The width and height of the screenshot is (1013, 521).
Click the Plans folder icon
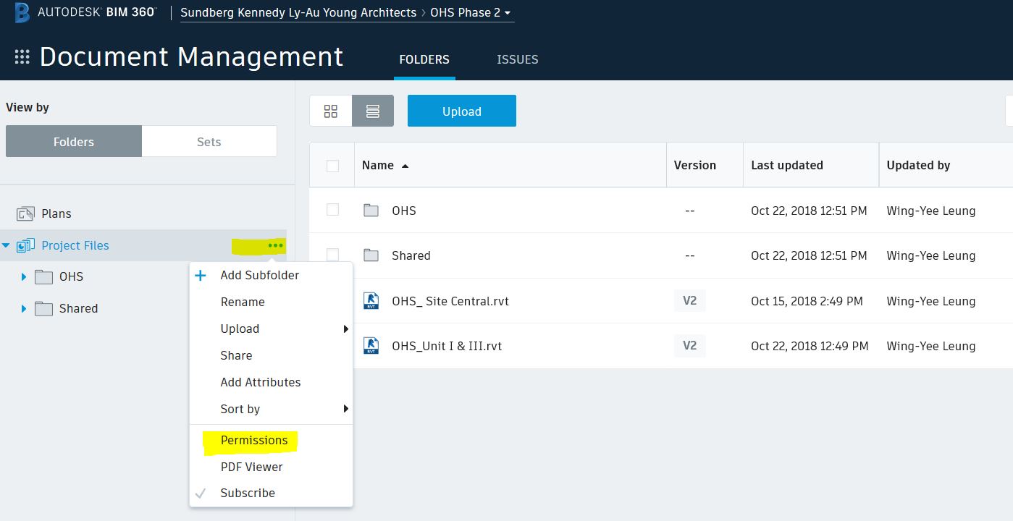tap(25, 213)
